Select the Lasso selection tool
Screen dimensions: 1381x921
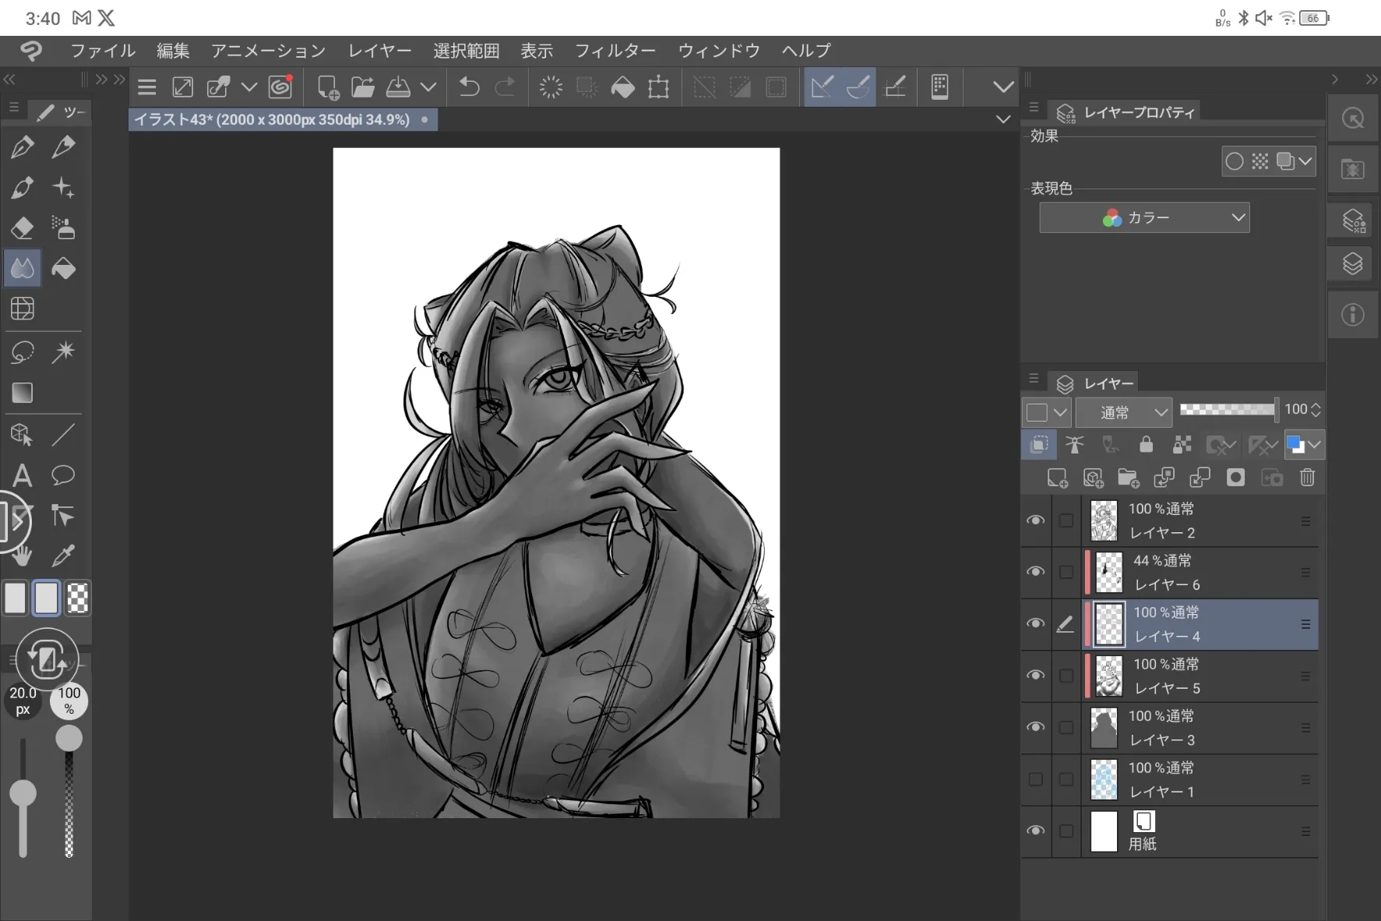click(22, 352)
